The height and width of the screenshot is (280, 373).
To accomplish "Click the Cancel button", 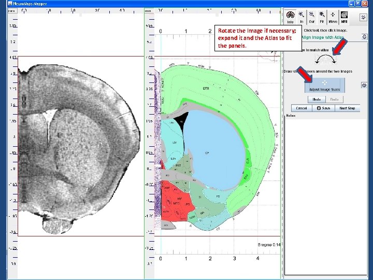I will pyautogui.click(x=302, y=108).
